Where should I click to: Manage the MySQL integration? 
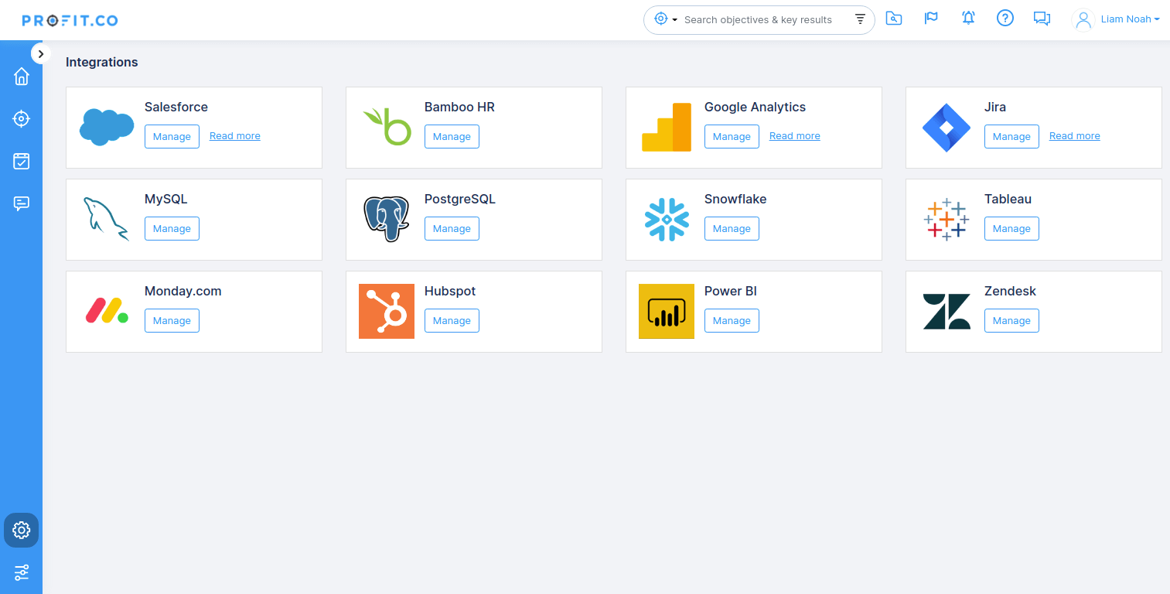coord(172,228)
